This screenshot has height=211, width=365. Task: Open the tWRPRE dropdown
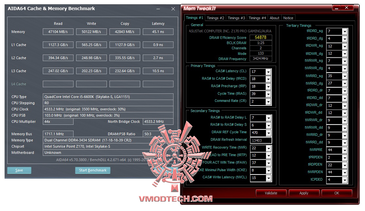point(345,150)
